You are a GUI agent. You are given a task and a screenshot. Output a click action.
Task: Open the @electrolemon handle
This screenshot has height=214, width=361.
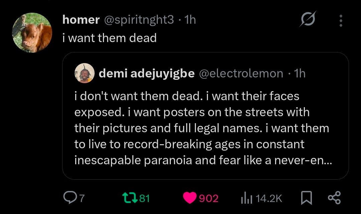(x=241, y=73)
